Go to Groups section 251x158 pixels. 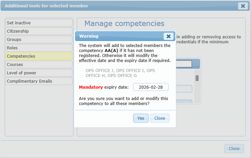coord(39,39)
